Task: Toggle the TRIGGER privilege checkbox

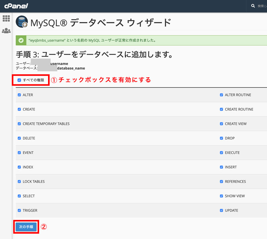Action: 19,211
